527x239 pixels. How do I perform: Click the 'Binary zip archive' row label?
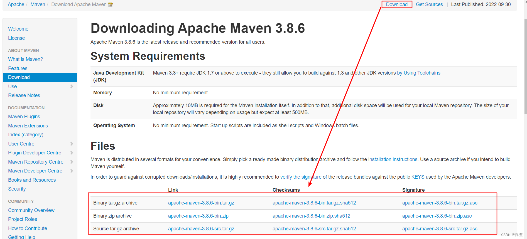pos(112,216)
